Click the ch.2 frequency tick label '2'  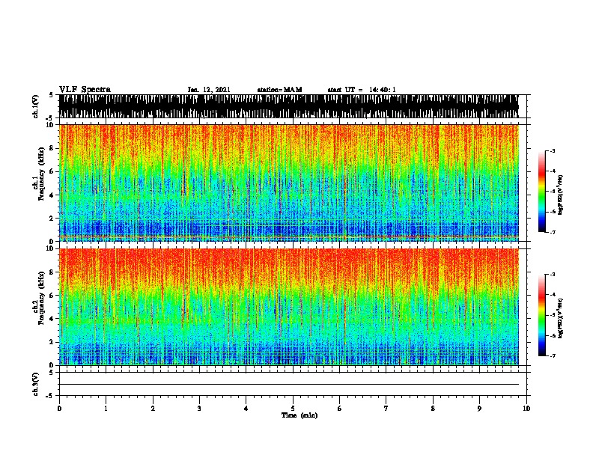click(x=52, y=342)
